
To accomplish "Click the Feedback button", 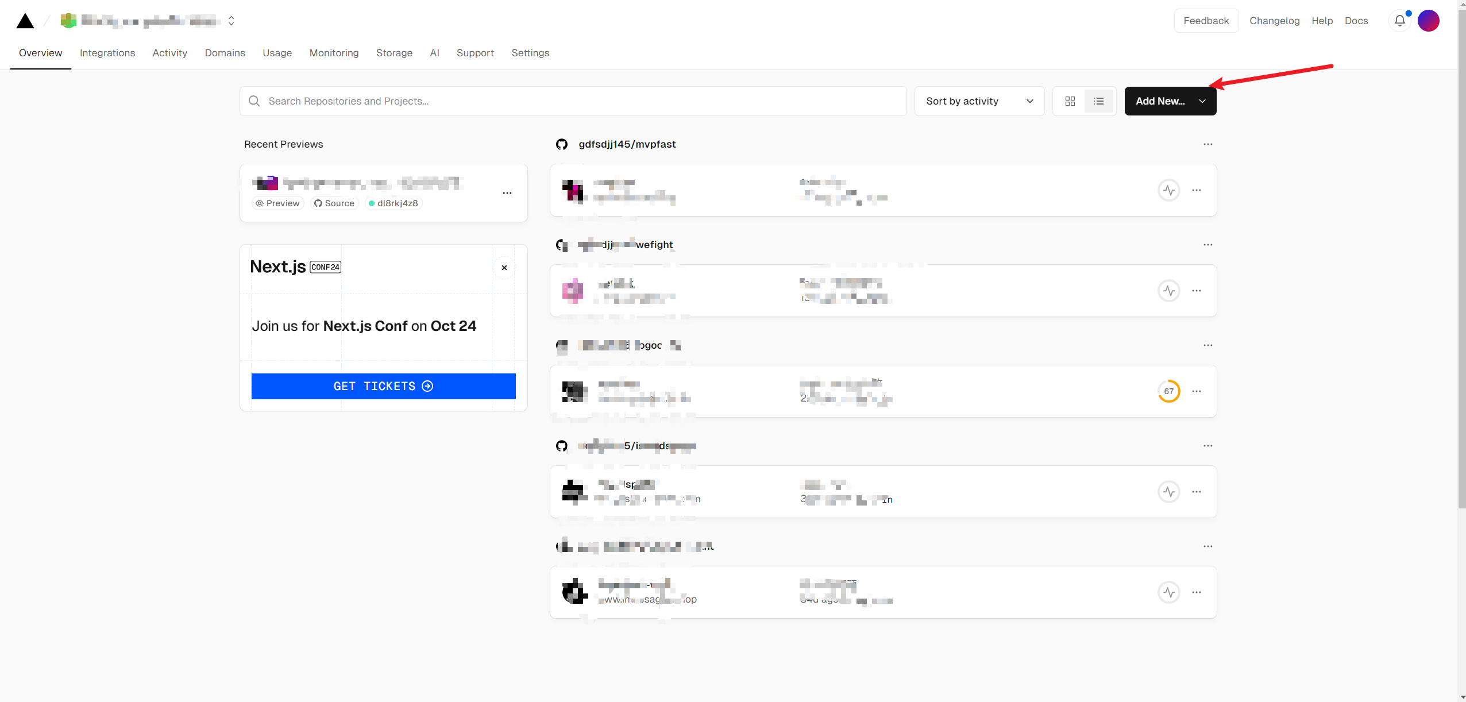I will (1206, 21).
